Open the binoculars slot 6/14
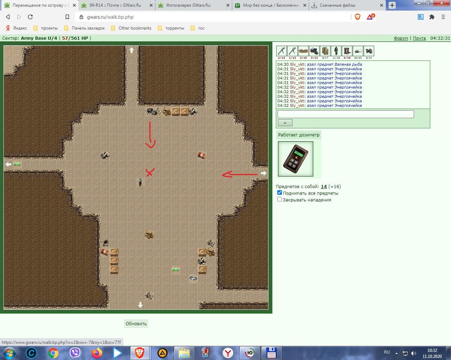 369,51
